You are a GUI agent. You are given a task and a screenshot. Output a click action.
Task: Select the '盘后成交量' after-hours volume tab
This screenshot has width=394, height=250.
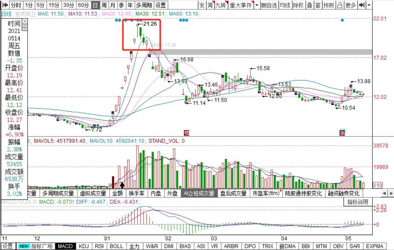point(233,193)
